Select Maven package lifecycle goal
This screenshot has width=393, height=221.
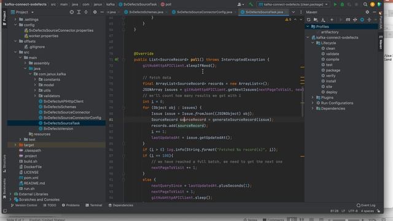pyautogui.click(x=333, y=71)
